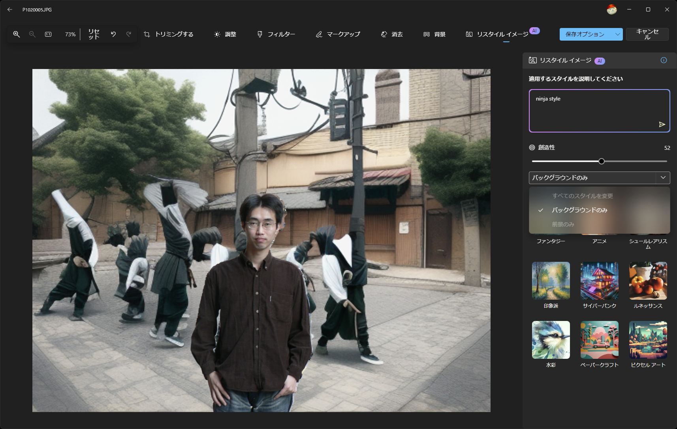The image size is (677, 429).
Task: Click the シュールレアリスム style label
Action: [x=648, y=244]
